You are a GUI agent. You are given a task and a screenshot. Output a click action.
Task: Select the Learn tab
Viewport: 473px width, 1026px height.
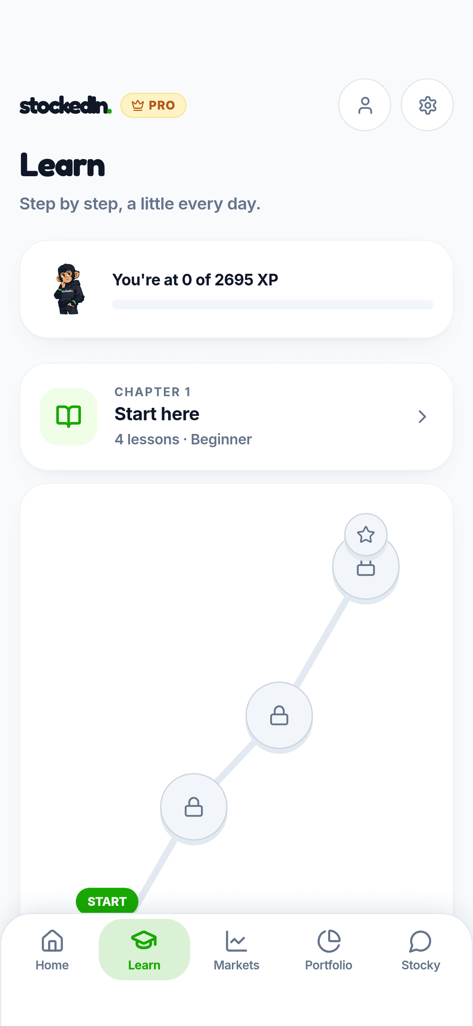[144, 950]
